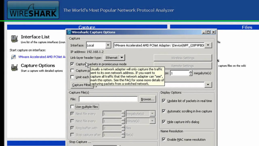The image size is (259, 146).
Task: Open Capture Options heading on start page
Action: pos(38,65)
